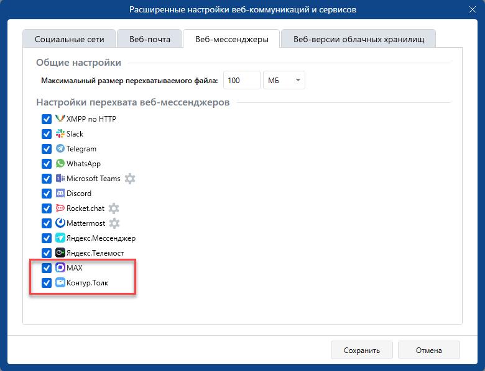Toggle the Яндекс.Телемост checkbox
This screenshot has width=485, height=371.
tap(47, 253)
